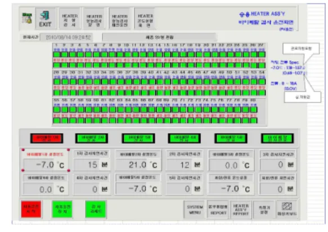
Task: Click the green 바이메탈 5차 검사 status button
Action: (231, 138)
